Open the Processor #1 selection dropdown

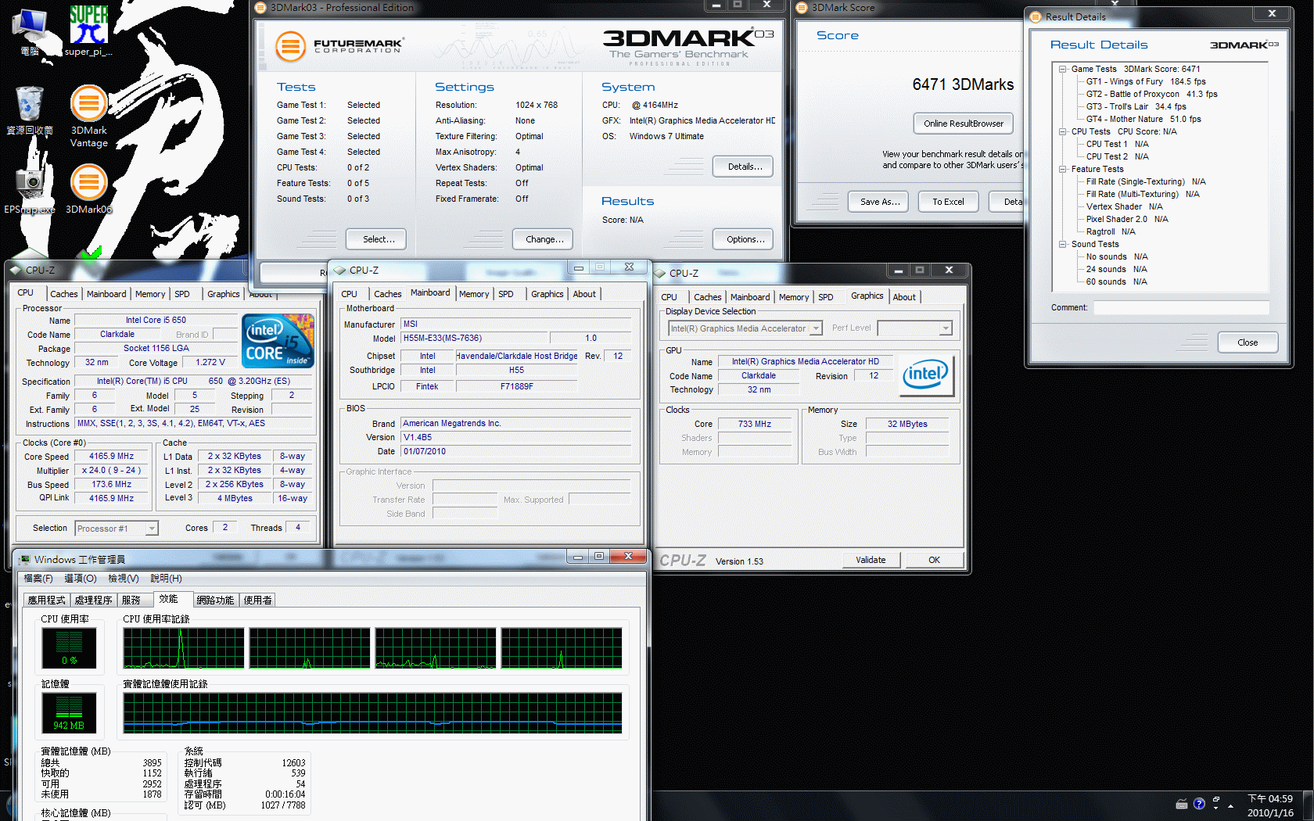point(117,529)
